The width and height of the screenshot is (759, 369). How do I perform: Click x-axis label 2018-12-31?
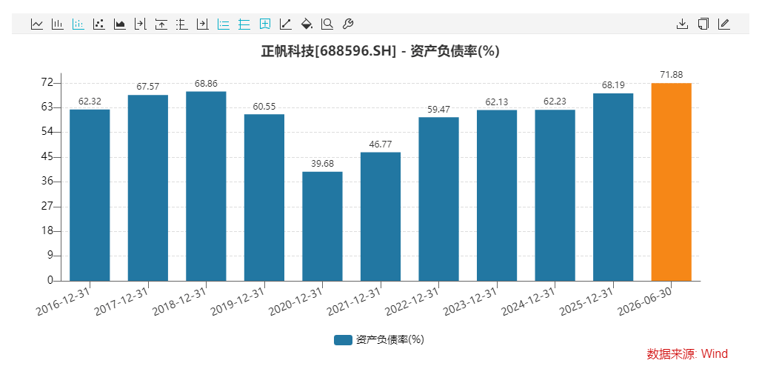180,303
